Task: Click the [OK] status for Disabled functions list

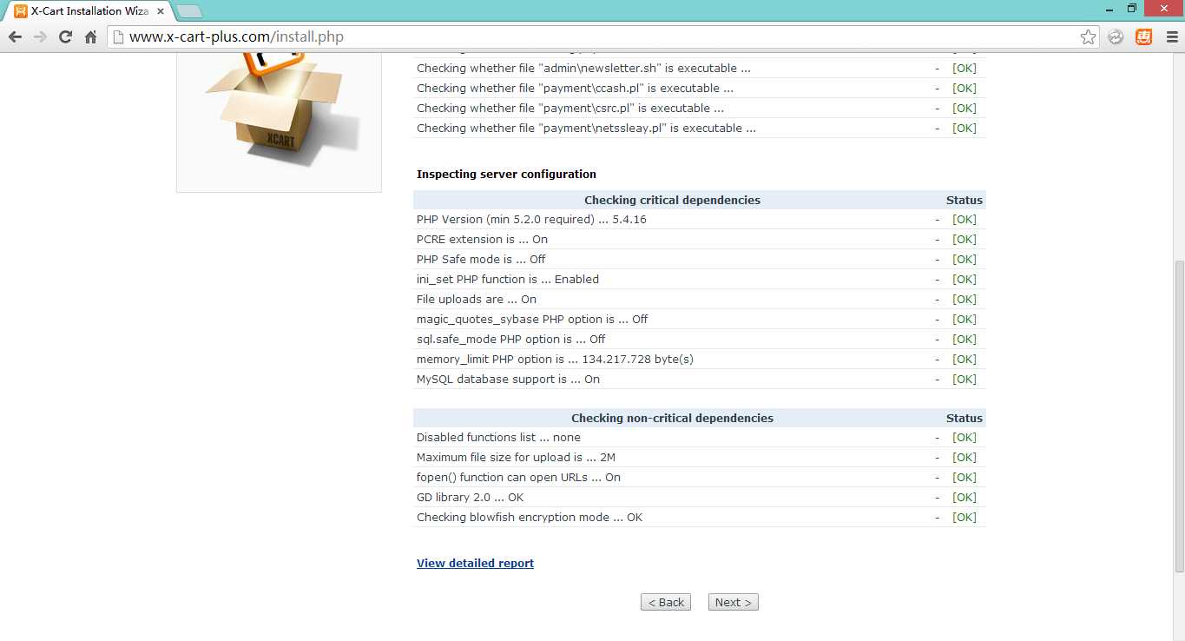Action: (964, 438)
